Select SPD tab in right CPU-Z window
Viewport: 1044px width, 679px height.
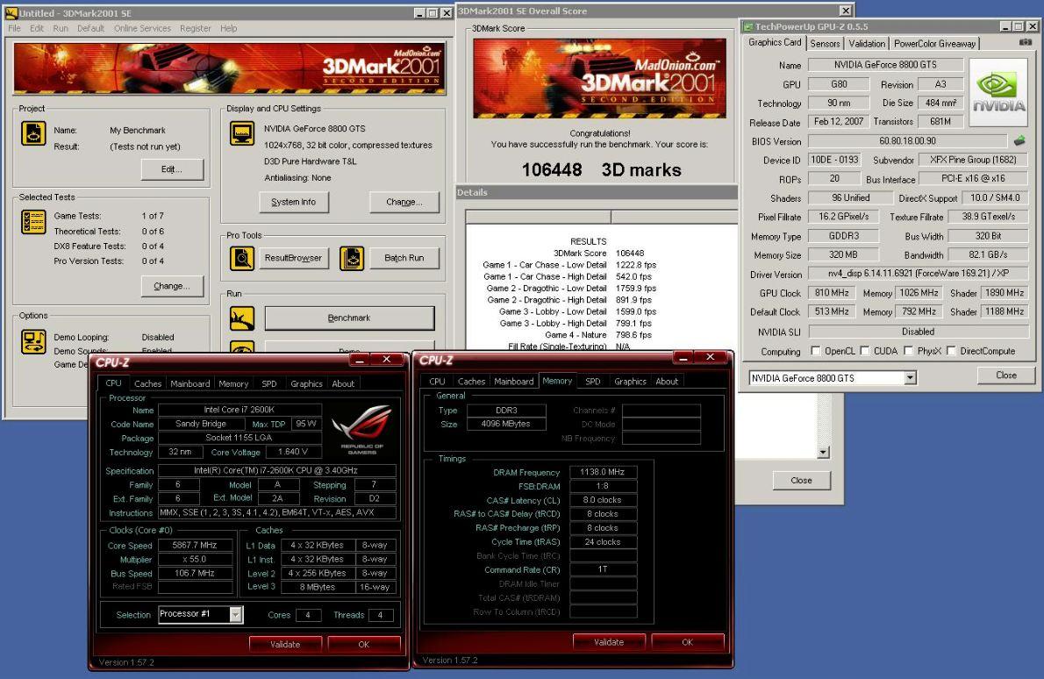coord(592,382)
